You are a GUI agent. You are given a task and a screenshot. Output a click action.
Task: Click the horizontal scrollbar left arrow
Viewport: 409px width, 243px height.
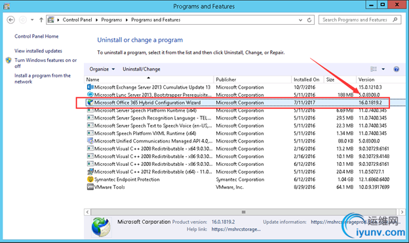pos(87,212)
